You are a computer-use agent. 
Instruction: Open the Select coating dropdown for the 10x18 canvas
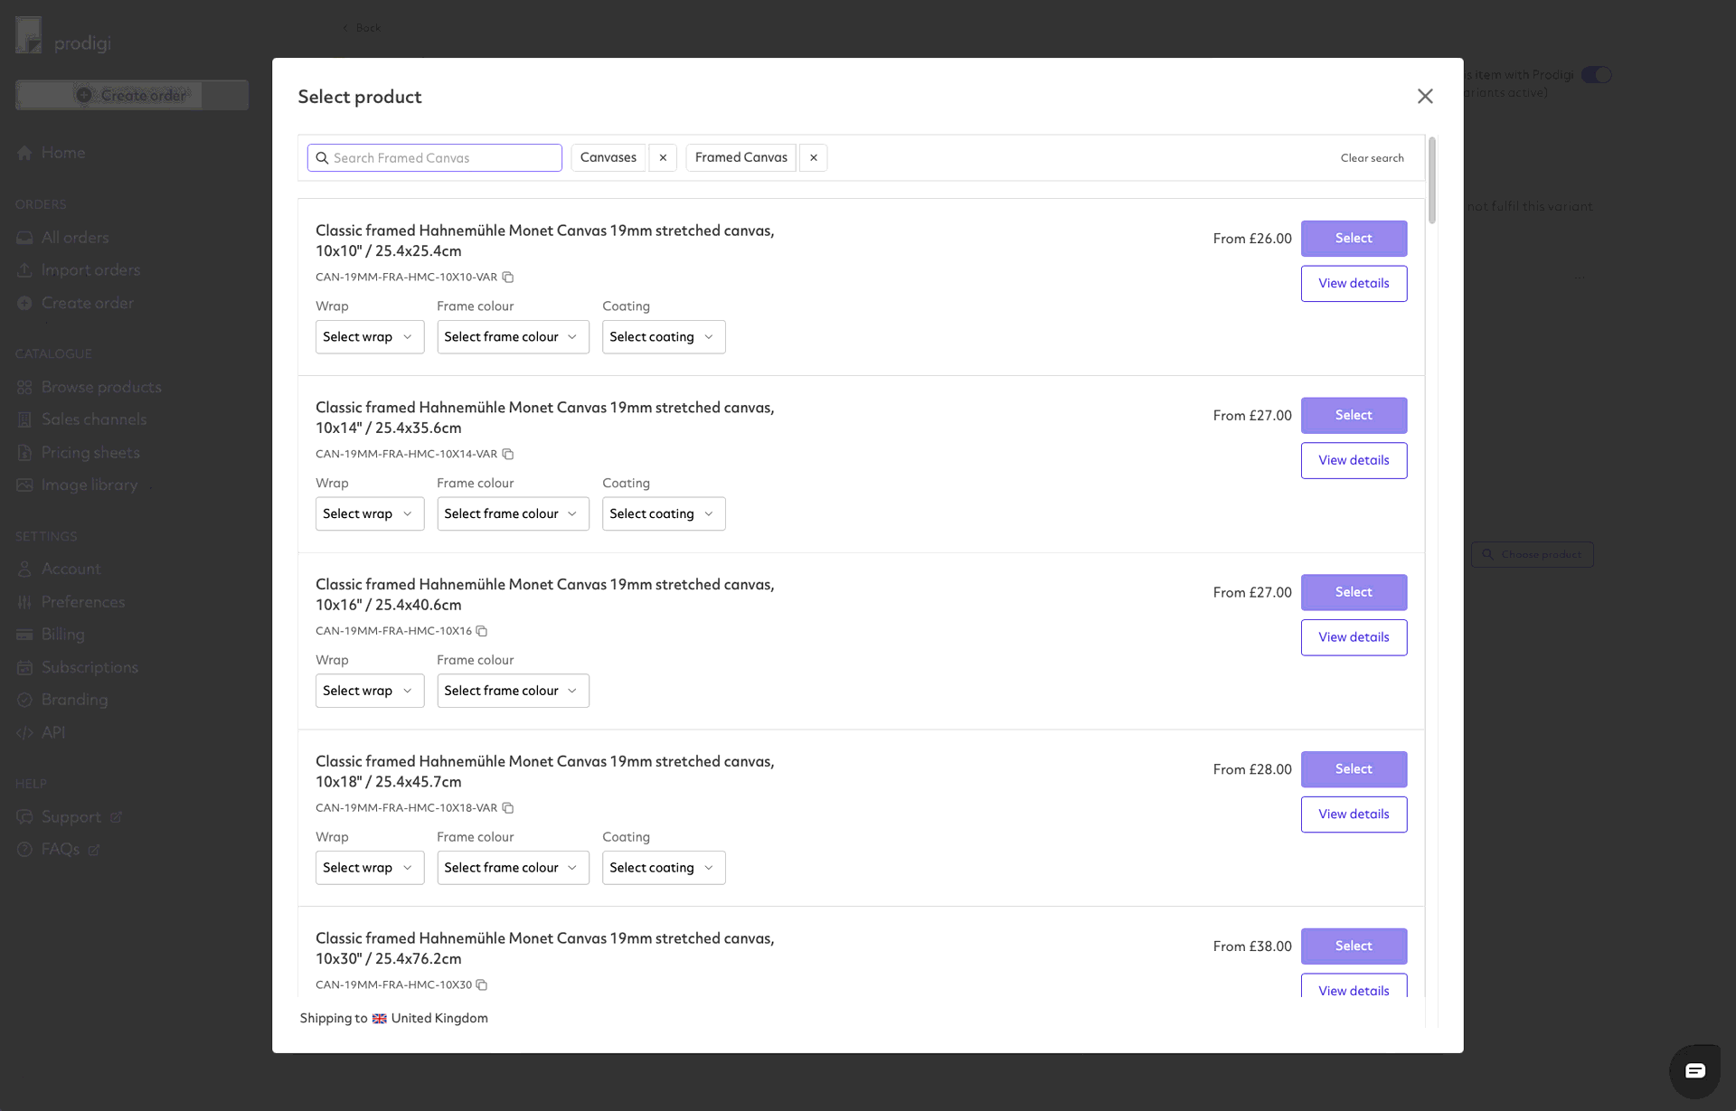(x=663, y=867)
